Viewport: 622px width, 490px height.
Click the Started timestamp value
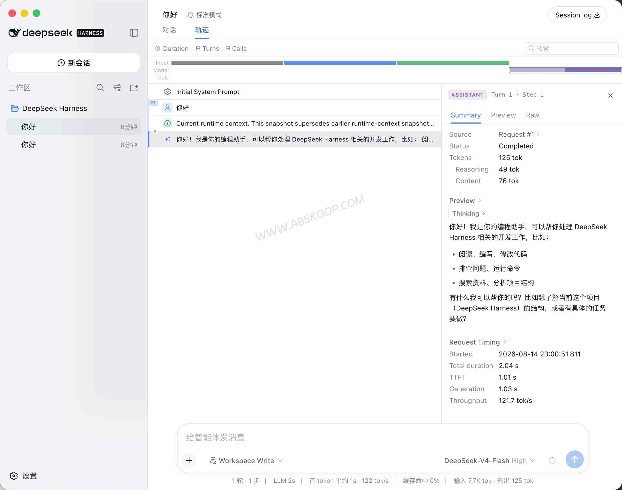click(539, 354)
